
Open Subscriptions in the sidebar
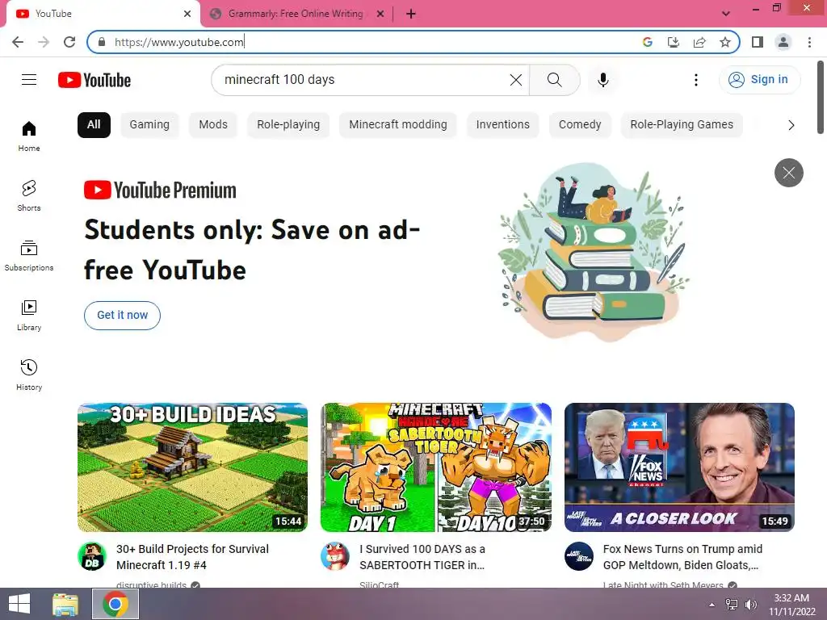[29, 256]
